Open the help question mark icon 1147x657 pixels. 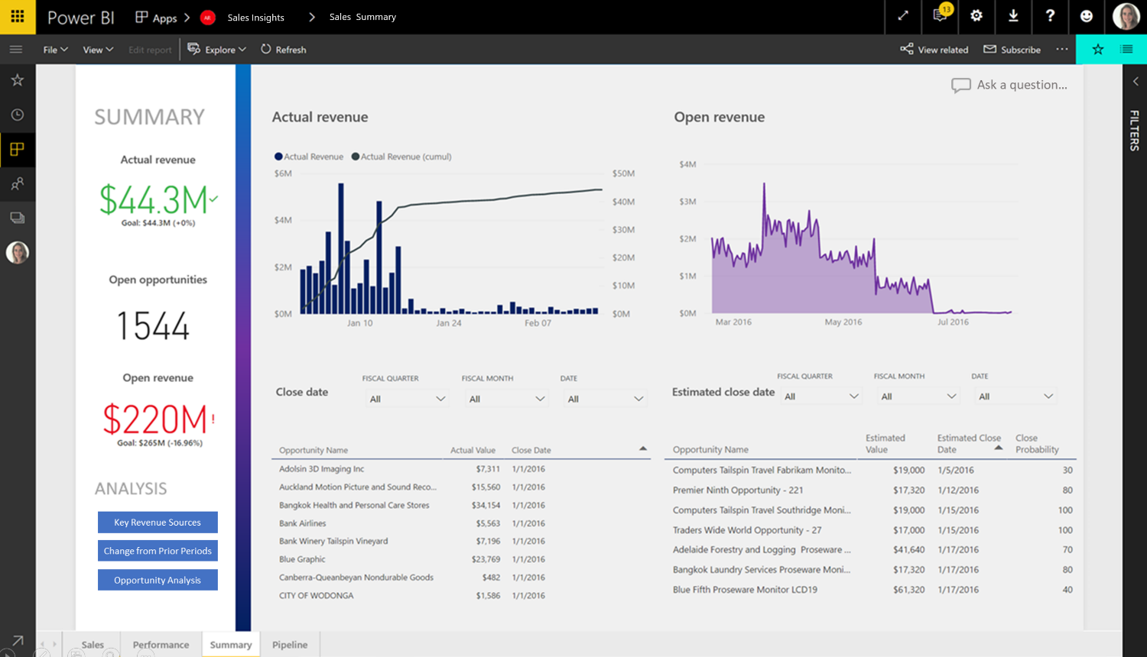[1050, 16]
